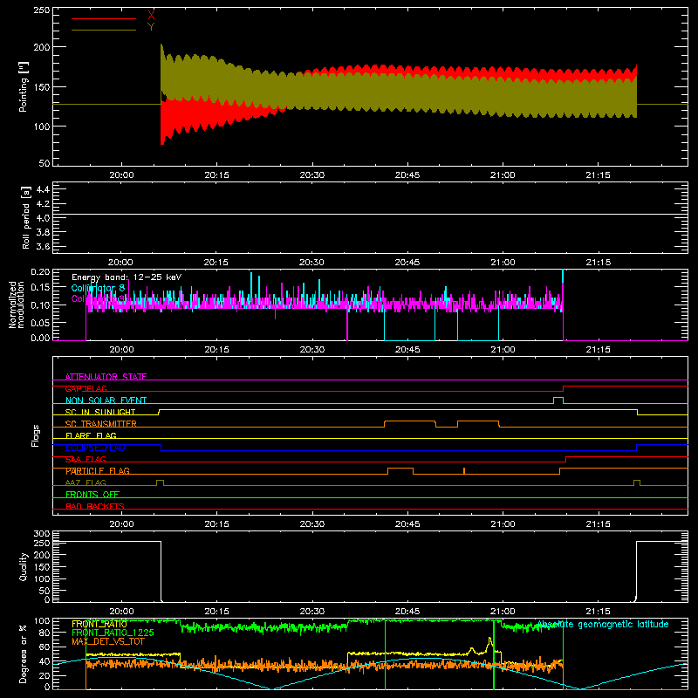Click the 200 tick label on Pointing axis

click(x=41, y=47)
